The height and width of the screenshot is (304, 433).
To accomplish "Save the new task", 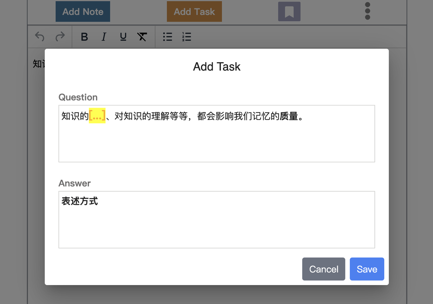I will point(367,269).
